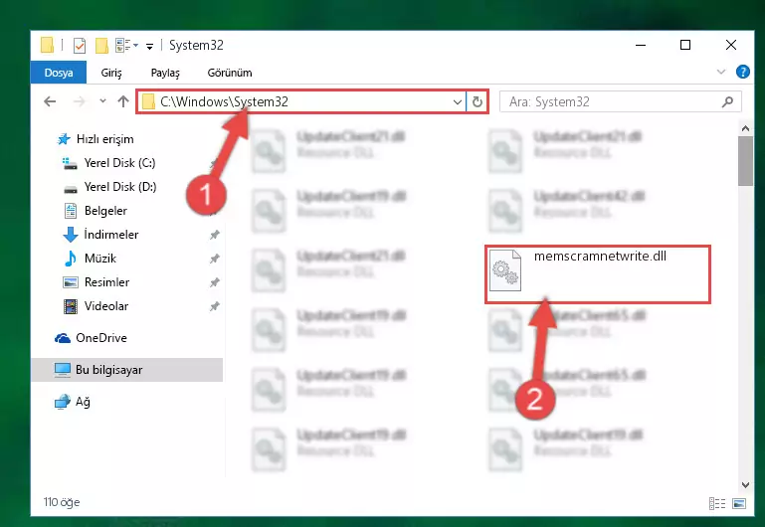Go up one folder level
Screen dimensions: 765x527
[x=123, y=101]
